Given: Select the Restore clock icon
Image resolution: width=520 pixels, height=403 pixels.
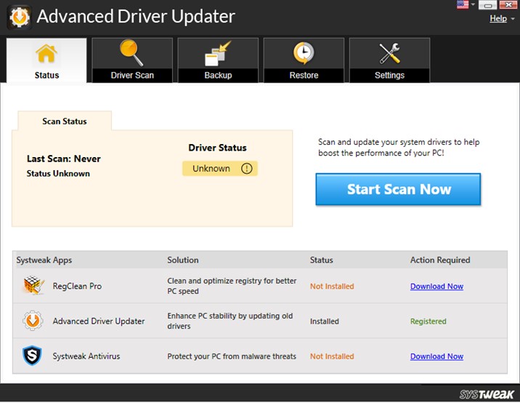Looking at the screenshot, I should (304, 53).
